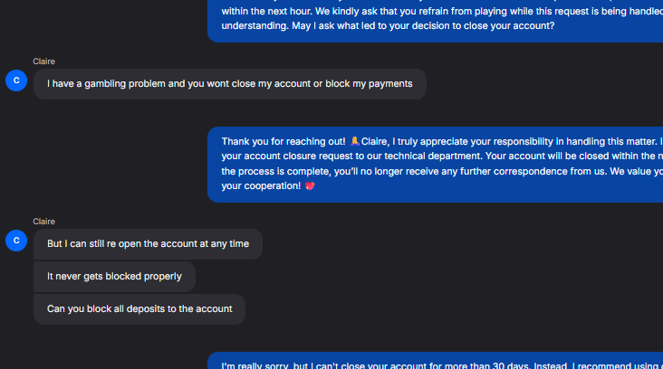Click the praying hands emoji after 'reaching out!'

[x=354, y=141]
